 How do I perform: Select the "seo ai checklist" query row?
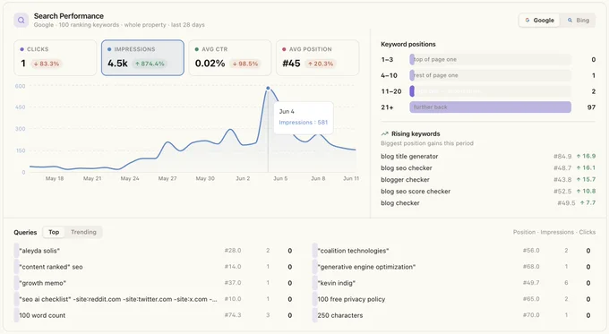point(153,299)
